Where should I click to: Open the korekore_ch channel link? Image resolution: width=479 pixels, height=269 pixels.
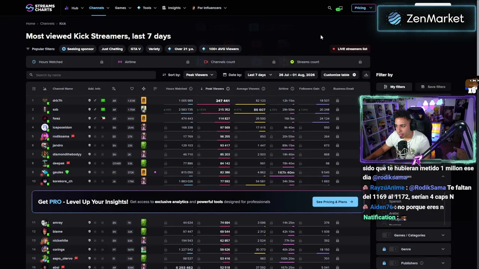click(x=62, y=181)
